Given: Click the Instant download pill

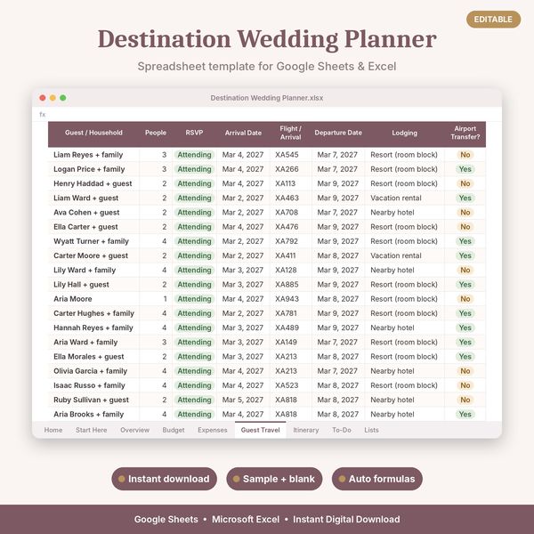Looking at the screenshot, I should (164, 479).
